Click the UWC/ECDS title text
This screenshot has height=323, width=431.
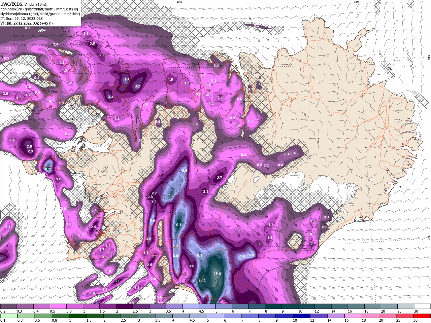point(11,4)
